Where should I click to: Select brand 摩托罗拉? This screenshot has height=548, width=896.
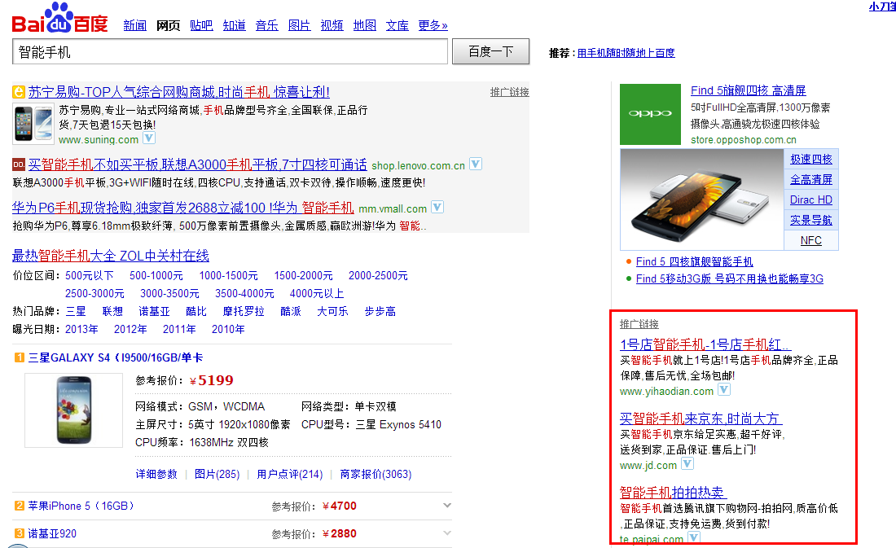244,311
